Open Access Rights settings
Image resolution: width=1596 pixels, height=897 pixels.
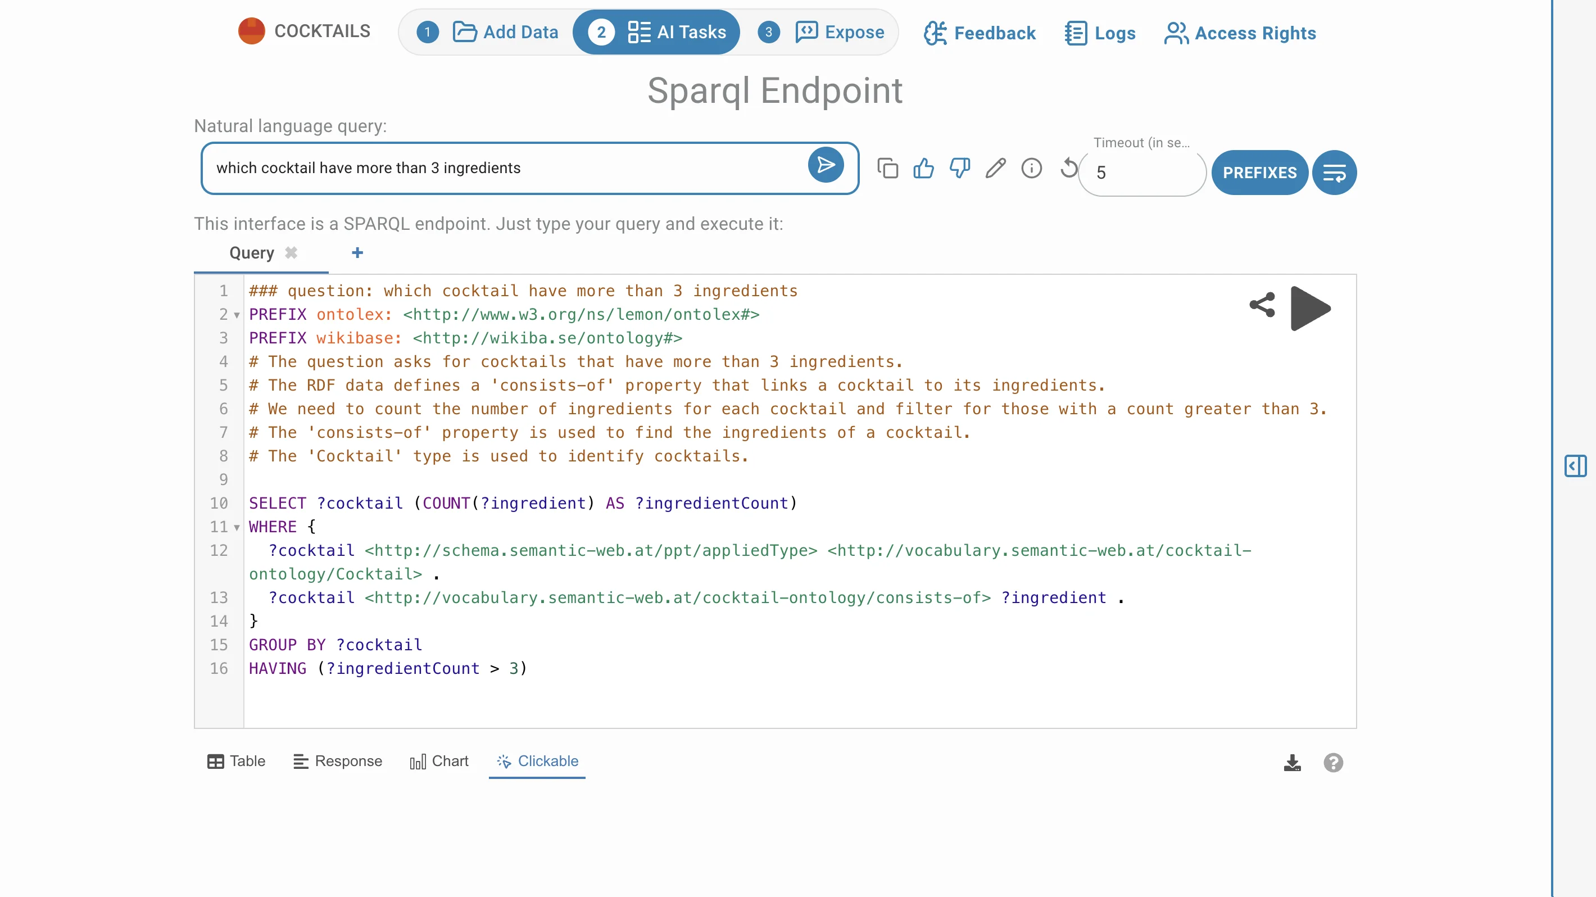1240,33
